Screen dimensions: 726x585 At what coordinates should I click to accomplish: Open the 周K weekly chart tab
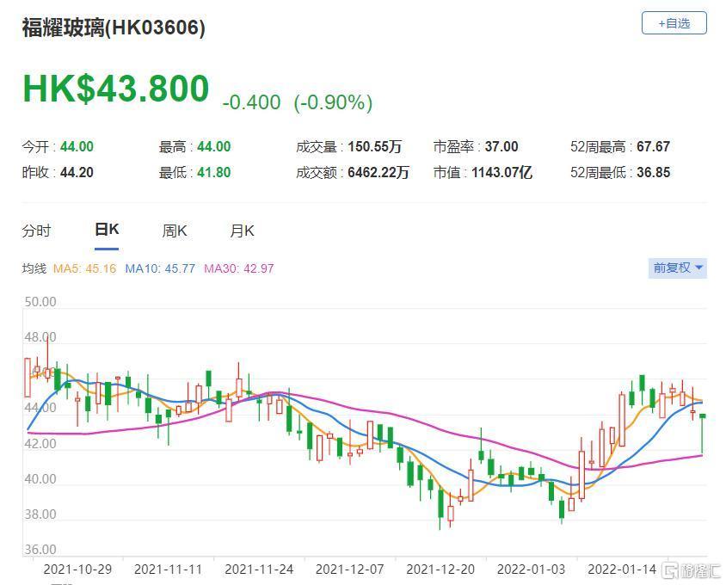pyautogui.click(x=175, y=231)
